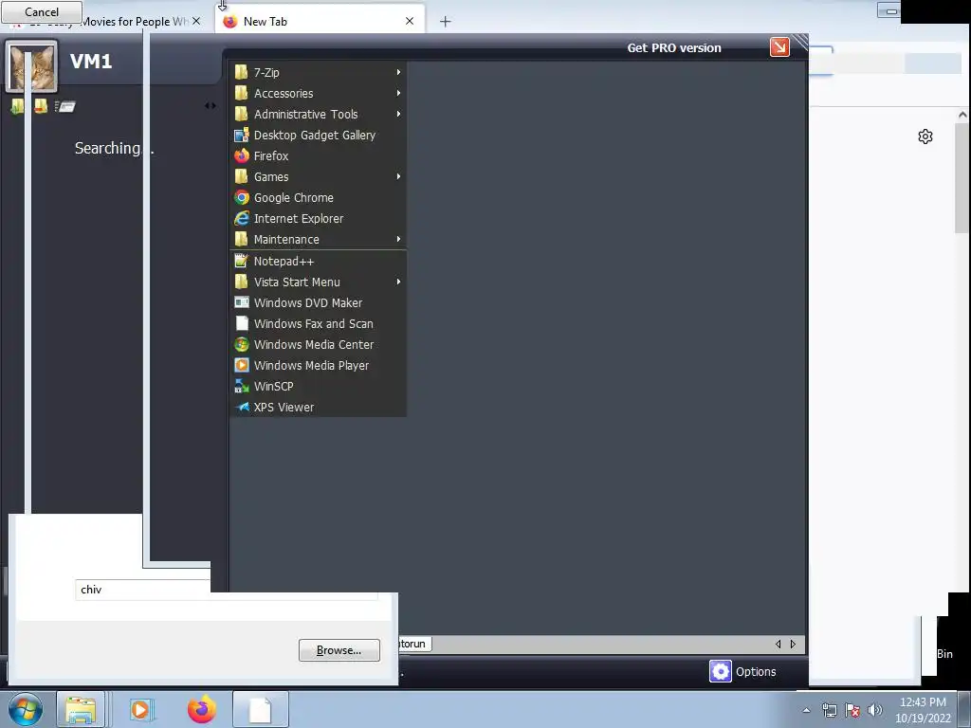The image size is (971, 728).
Task: Open Windows Media Player taskbar icon
Action: click(x=141, y=709)
